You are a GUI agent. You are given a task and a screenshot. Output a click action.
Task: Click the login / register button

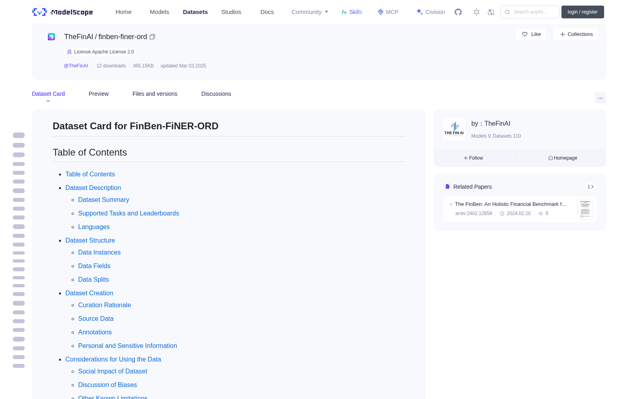coord(583,12)
